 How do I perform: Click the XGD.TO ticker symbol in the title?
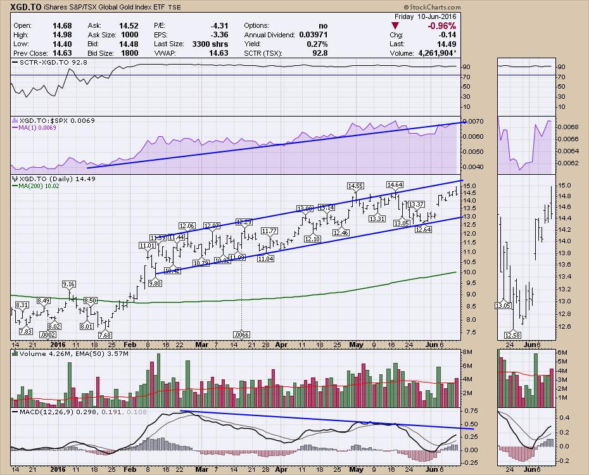(25, 7)
